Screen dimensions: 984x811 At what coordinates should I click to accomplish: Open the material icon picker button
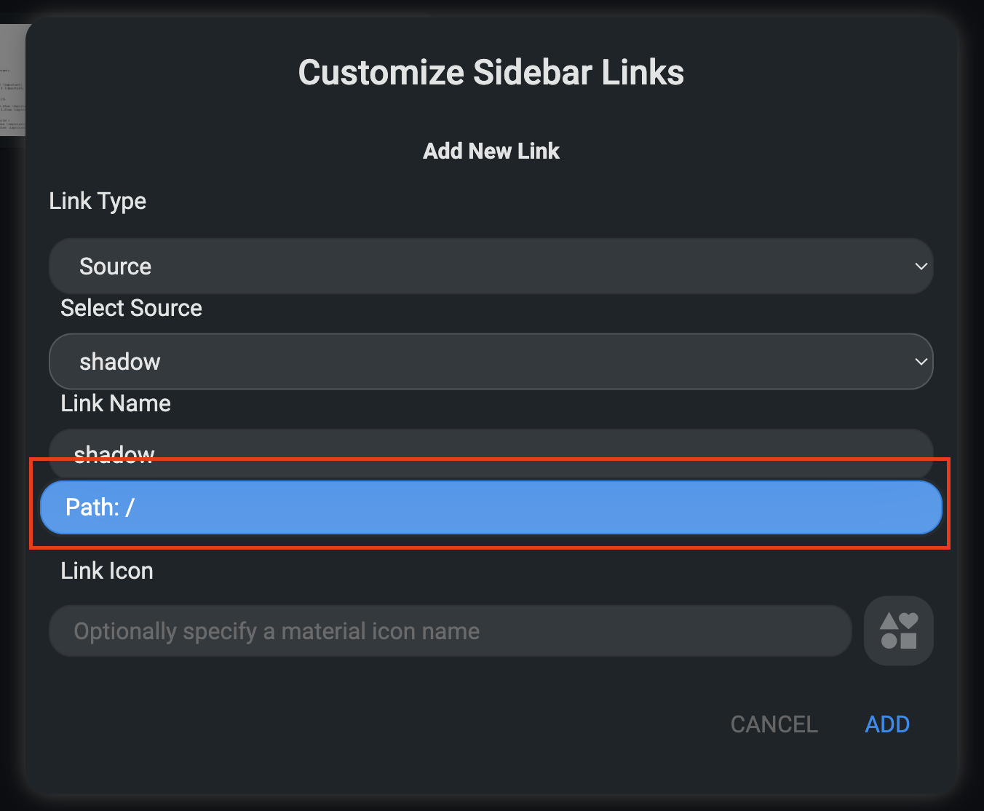(x=898, y=630)
